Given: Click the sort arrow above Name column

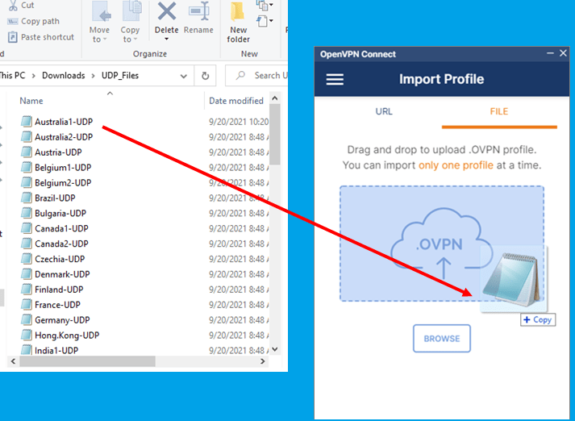Looking at the screenshot, I should [x=110, y=93].
